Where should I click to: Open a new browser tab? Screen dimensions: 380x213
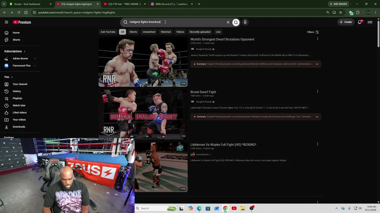point(199,4)
